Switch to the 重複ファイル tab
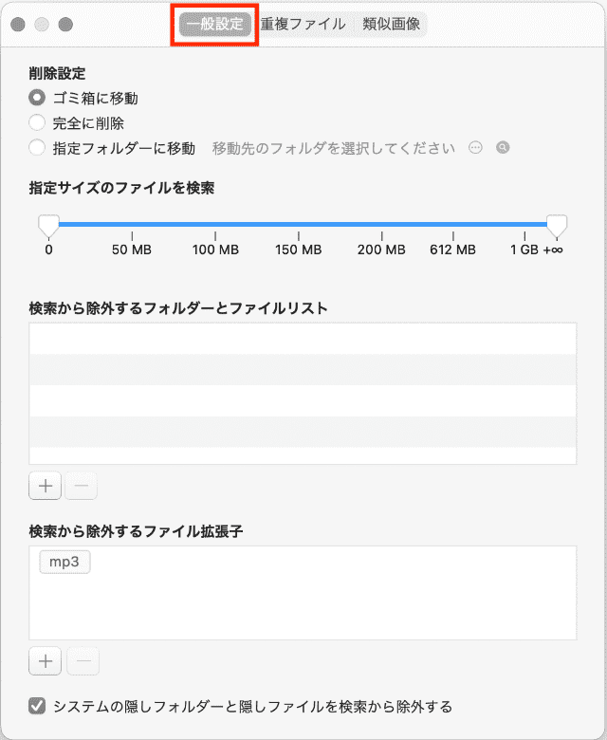 [x=303, y=24]
